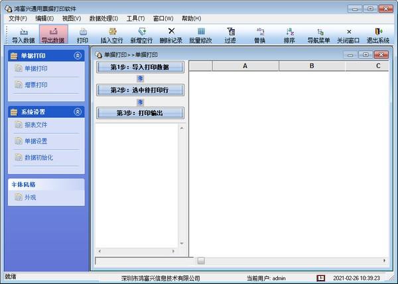
Task: Click the horizontal scrollbar thumb below the grid
Action: [x=201, y=261]
